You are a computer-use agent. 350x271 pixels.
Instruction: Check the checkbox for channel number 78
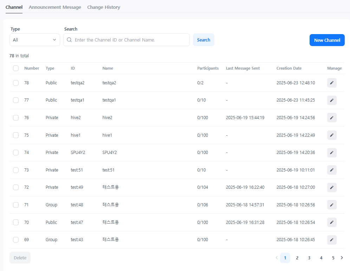click(x=16, y=83)
